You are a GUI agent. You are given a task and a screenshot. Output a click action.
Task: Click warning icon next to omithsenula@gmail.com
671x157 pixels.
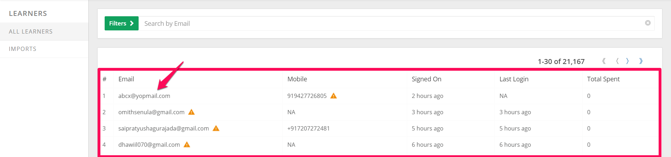coord(191,112)
